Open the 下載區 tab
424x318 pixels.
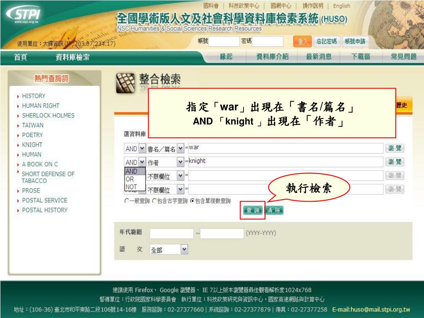pyautogui.click(x=361, y=56)
